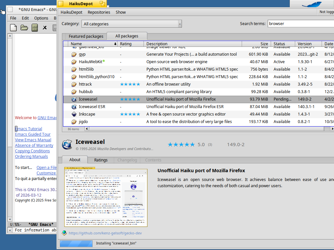Click the Search terms input field
Viewport: 334px width, 250px height.
(301, 23)
